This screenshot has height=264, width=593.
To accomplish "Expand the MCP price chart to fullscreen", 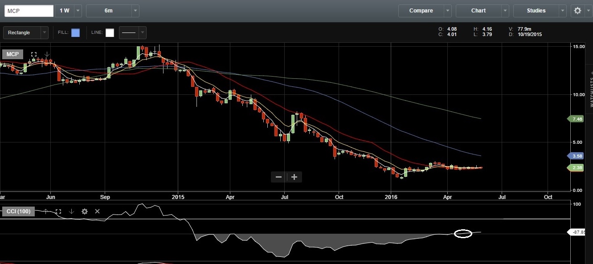I will pyautogui.click(x=33, y=54).
